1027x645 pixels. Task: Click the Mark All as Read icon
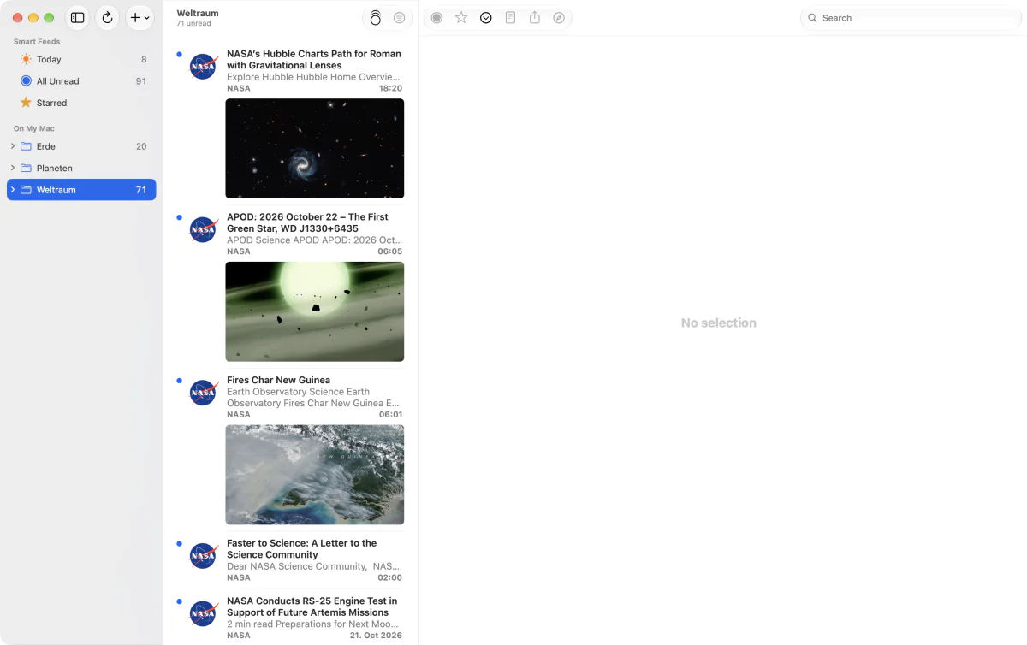pos(375,18)
